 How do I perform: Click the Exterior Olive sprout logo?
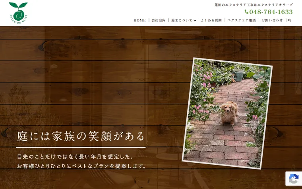pyautogui.click(x=19, y=13)
